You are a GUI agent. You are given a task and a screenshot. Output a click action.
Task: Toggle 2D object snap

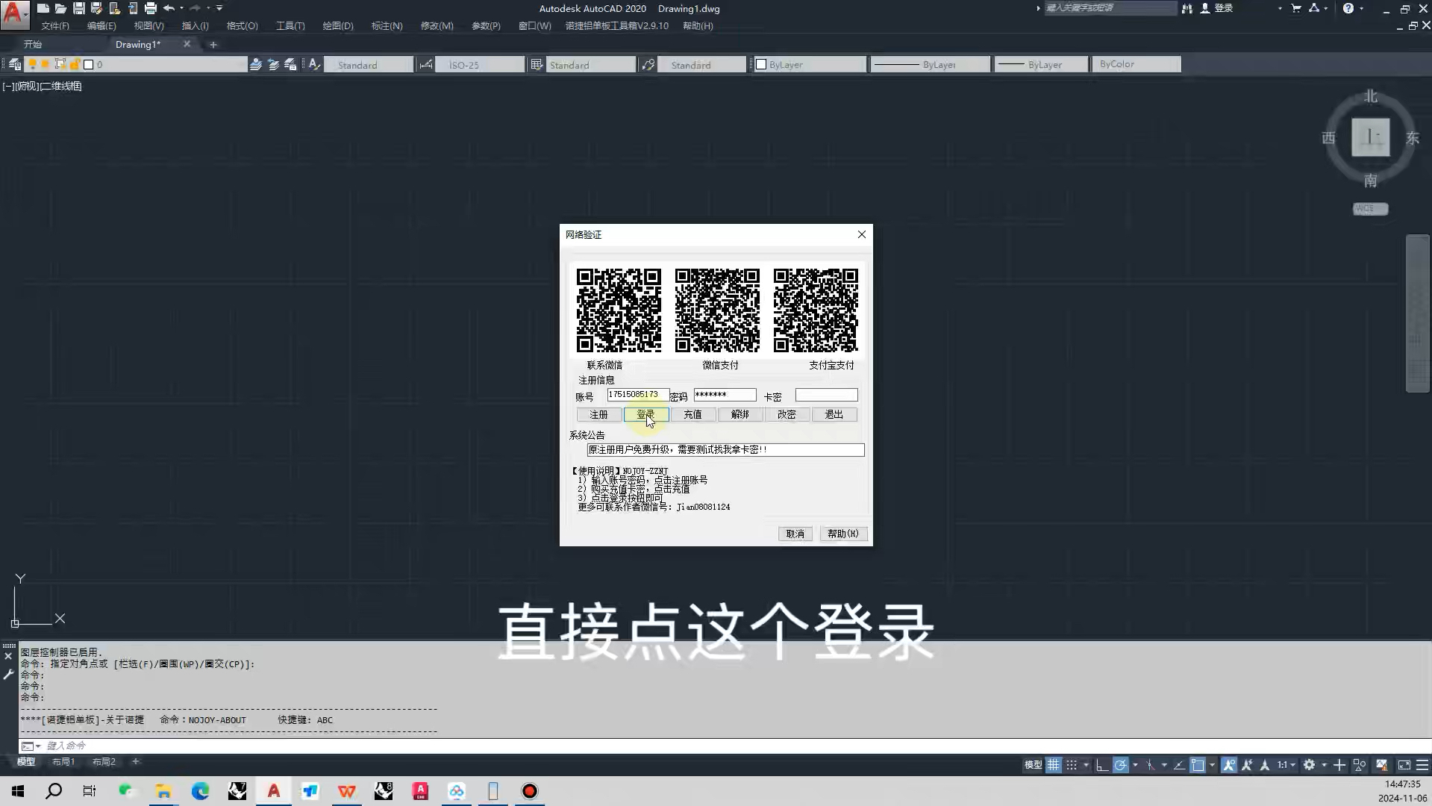click(1198, 765)
